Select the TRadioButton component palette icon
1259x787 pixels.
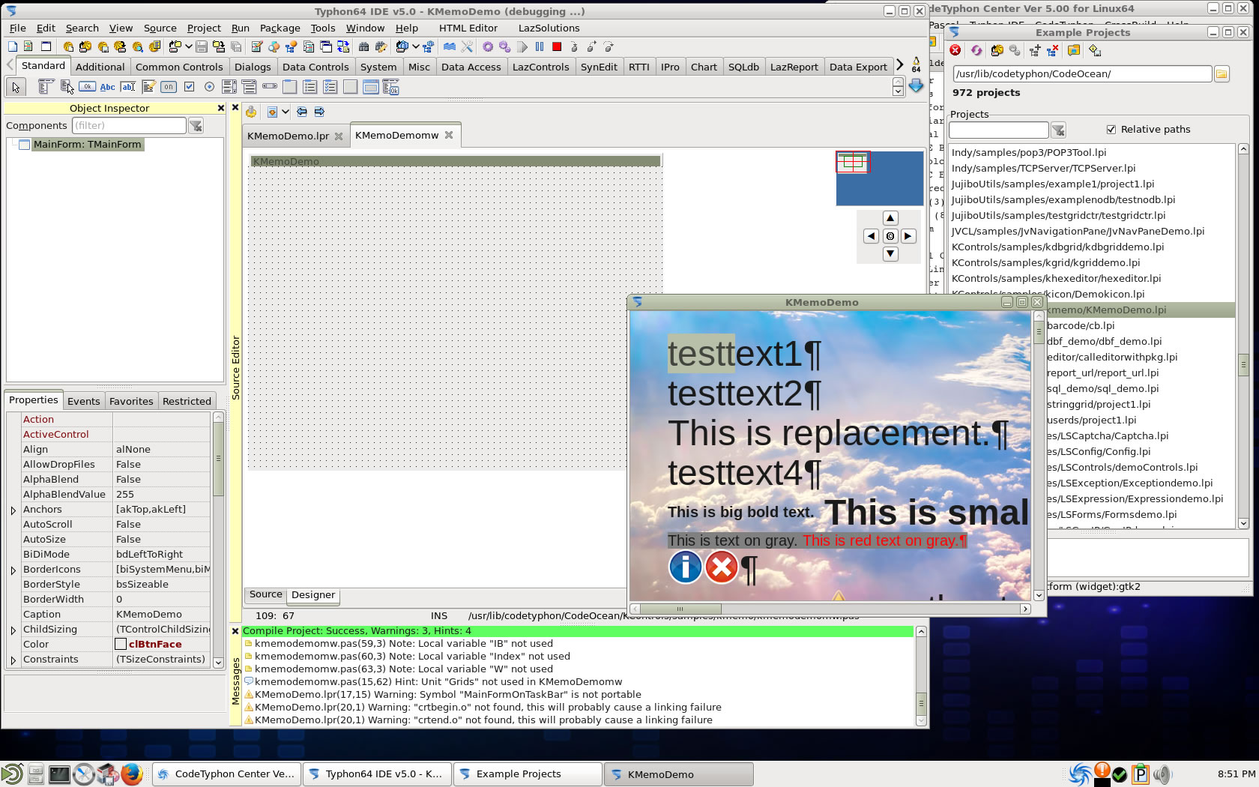click(209, 87)
